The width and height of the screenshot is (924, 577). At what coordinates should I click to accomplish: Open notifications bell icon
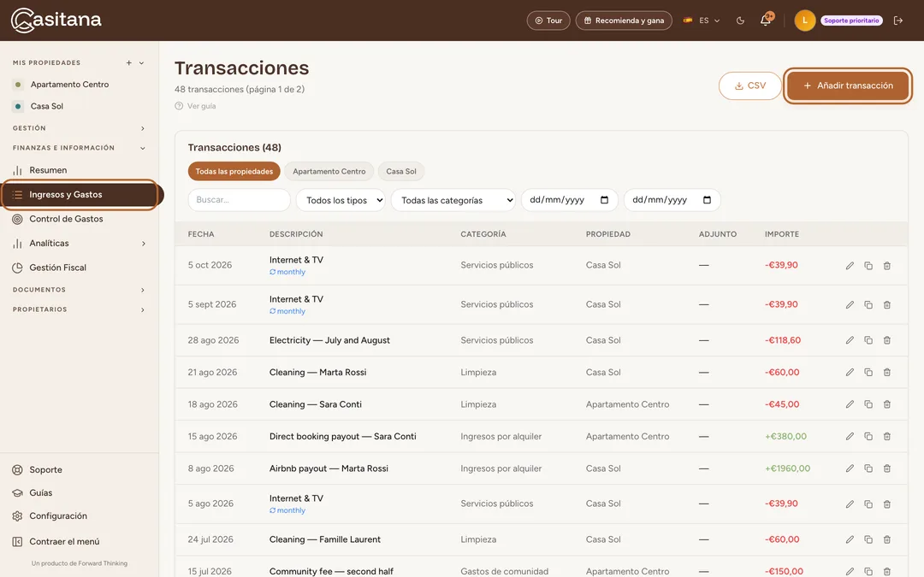(766, 20)
